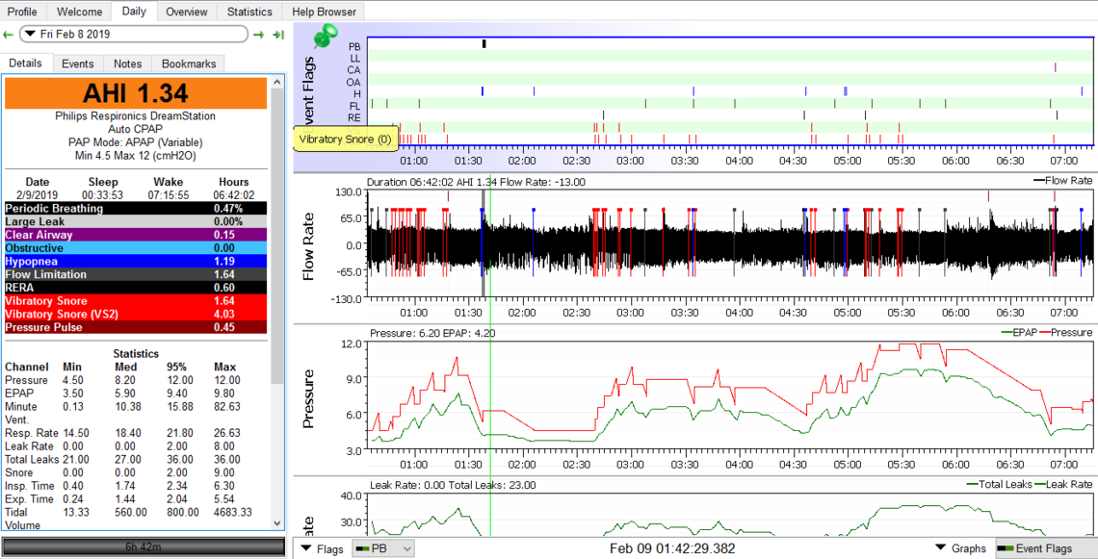Screen dimensions: 1098x559
Task: Open the Bookmarks sub-tab
Action: (x=189, y=64)
